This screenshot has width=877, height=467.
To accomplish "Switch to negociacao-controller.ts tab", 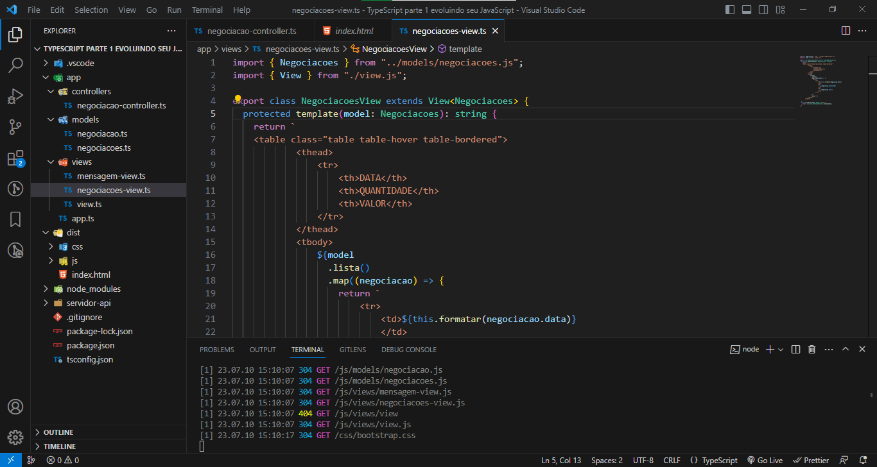I will pos(252,31).
